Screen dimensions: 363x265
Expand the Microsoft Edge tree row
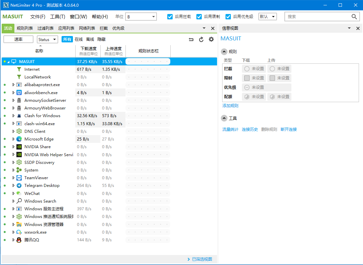click(x=13, y=139)
